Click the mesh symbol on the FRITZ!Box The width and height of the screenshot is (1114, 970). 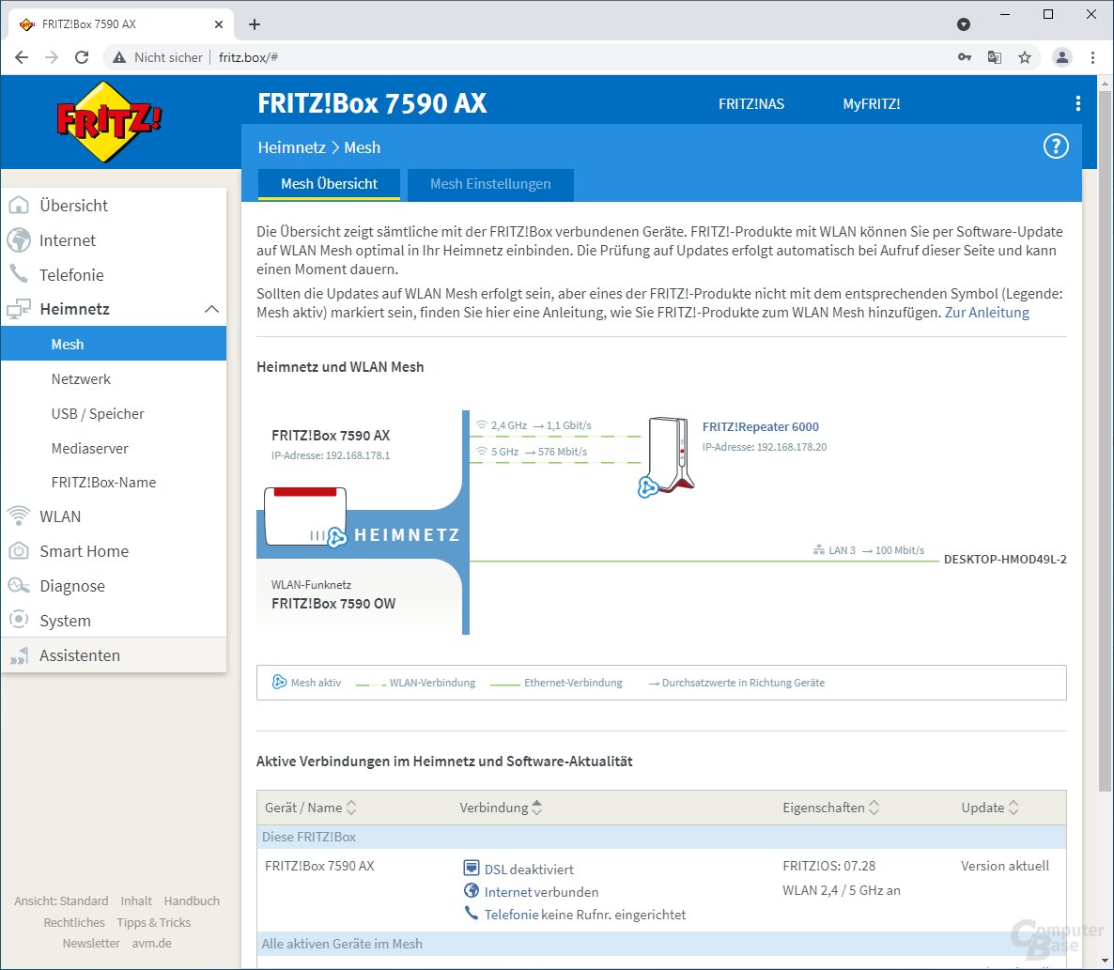coord(337,537)
